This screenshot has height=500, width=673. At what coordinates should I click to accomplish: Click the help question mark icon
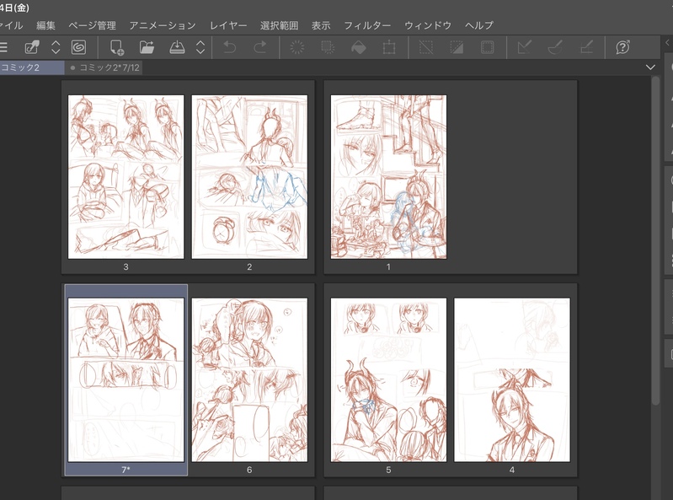pyautogui.click(x=622, y=47)
